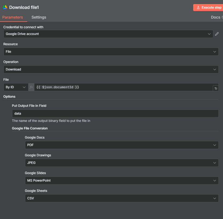Edit credential with the pencil icon
Viewport: 223px width, 219px height.
coord(217,34)
